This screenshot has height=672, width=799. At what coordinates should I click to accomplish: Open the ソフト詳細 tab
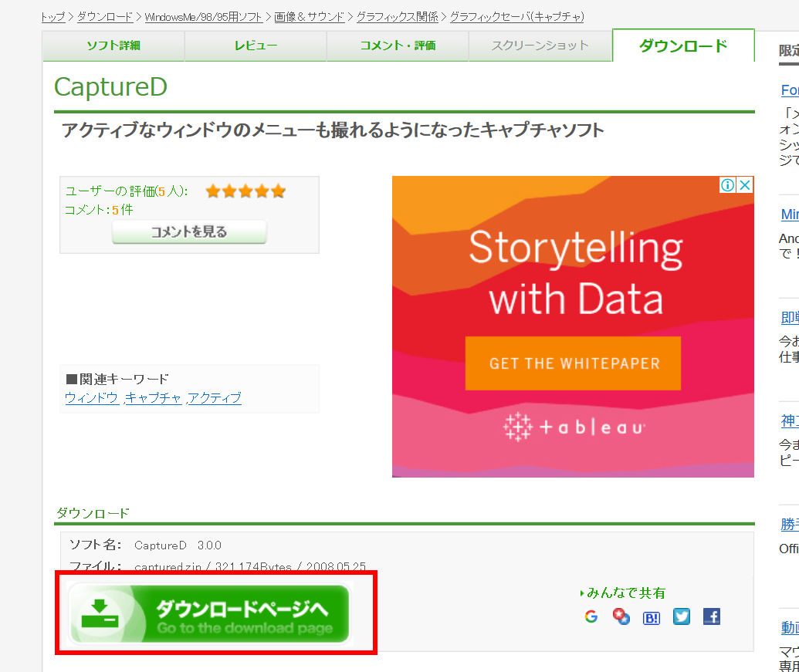point(113,46)
